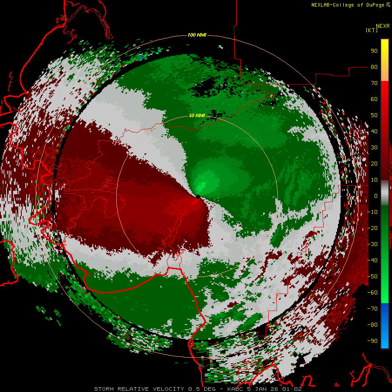The width and height of the screenshot is (392, 392).
Task: Click the 100 NMI range ring label
Action: [197, 35]
